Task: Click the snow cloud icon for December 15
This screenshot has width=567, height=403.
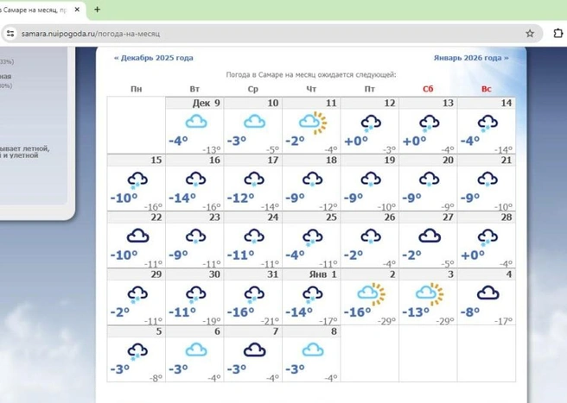Action: pyautogui.click(x=137, y=180)
